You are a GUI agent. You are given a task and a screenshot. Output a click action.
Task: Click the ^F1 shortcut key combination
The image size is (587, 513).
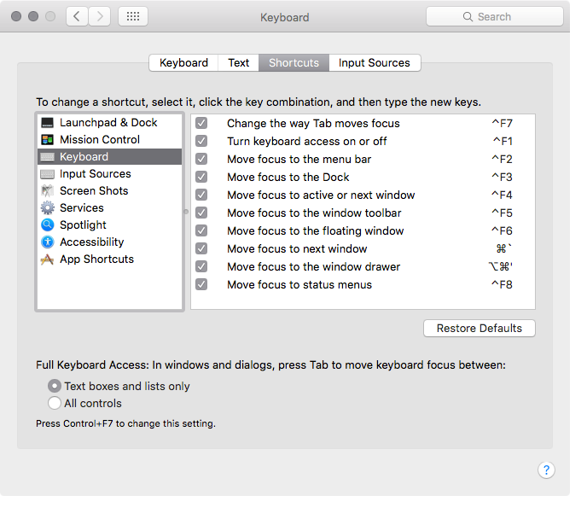tap(503, 141)
